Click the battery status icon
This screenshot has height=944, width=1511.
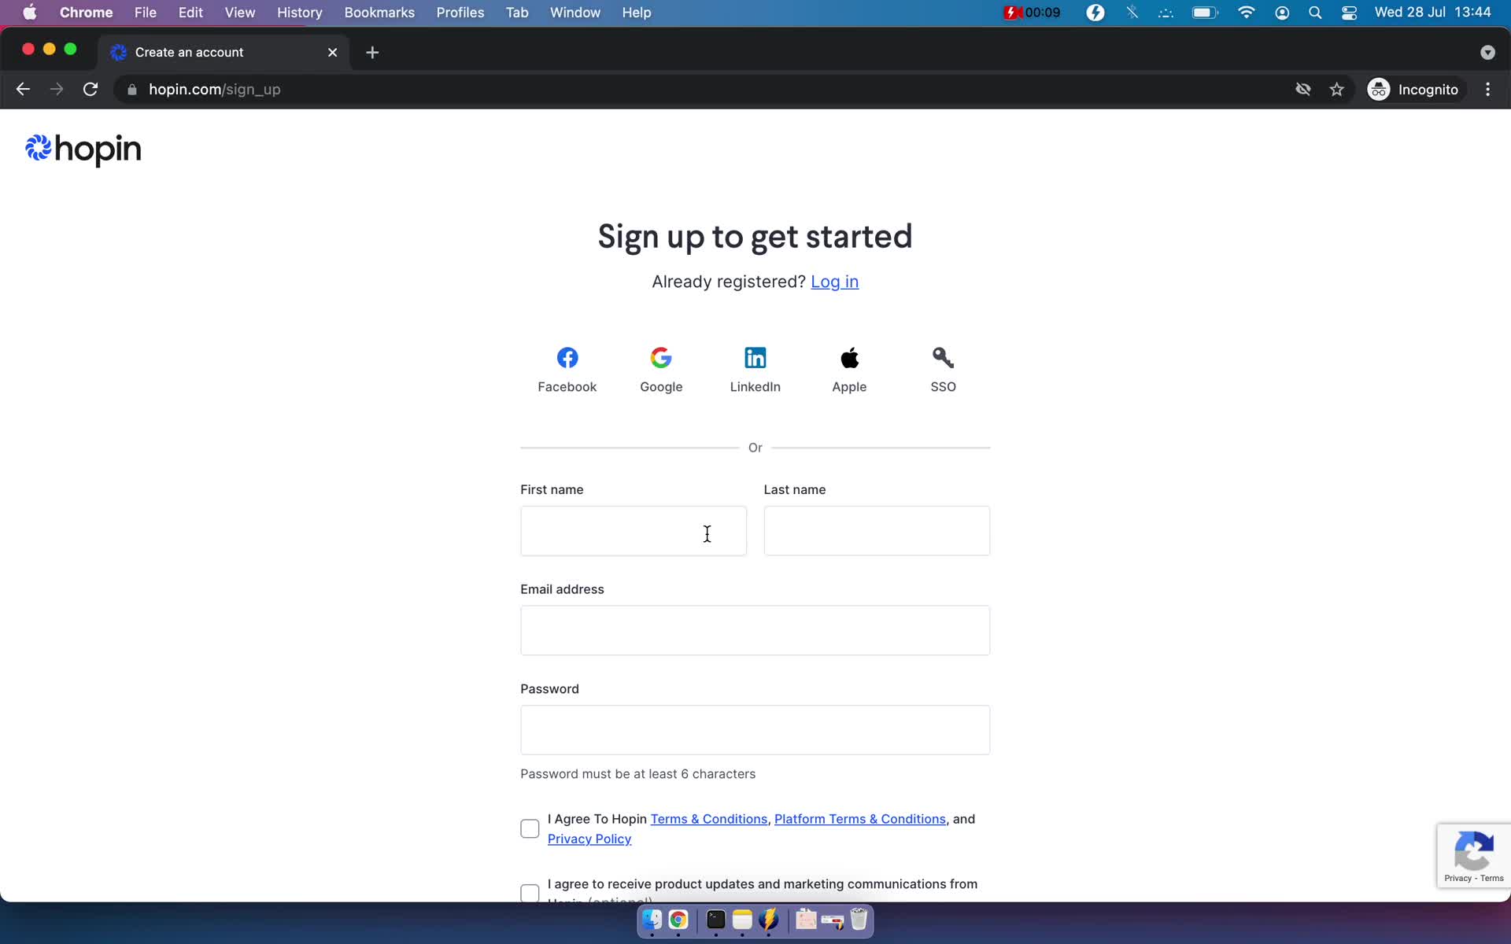point(1205,13)
